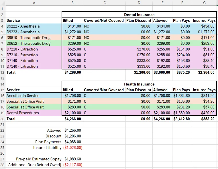Select row 12 header
Image resolution: width=218 pixels, height=169 pixels.
click(3, 72)
